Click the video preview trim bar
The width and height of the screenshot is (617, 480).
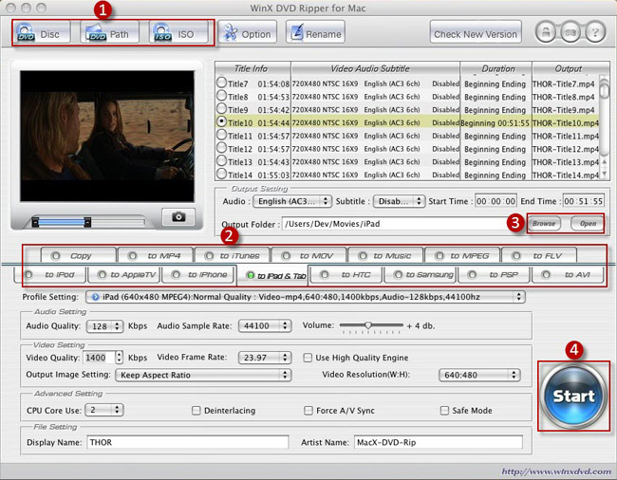pyautogui.click(x=88, y=223)
